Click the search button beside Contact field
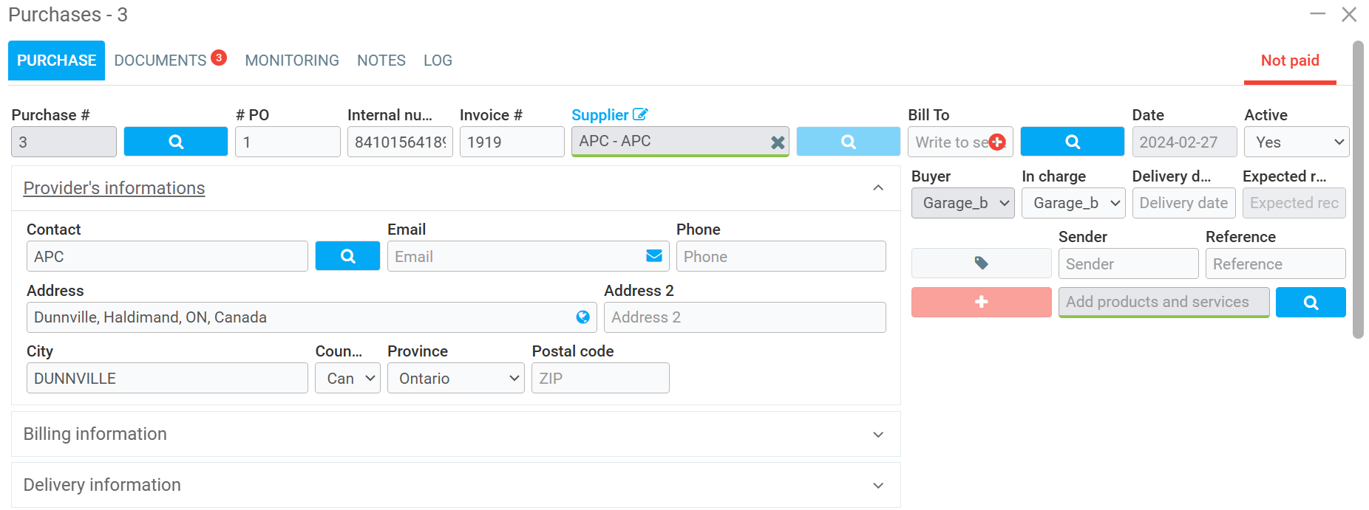1369x510 pixels. click(x=347, y=256)
